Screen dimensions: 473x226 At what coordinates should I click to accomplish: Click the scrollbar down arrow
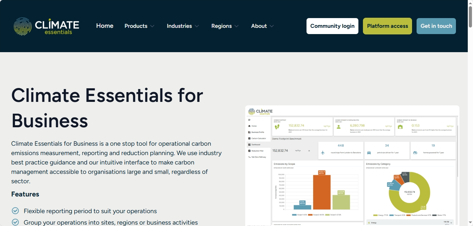click(470, 222)
